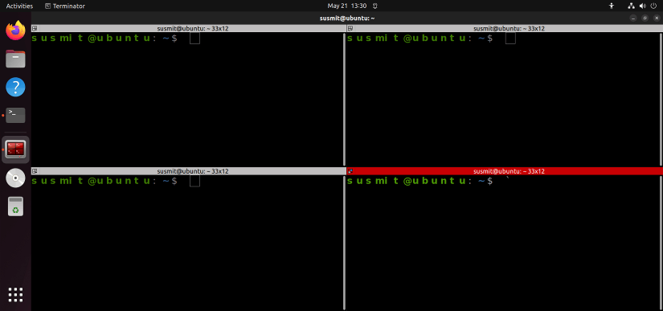663x311 pixels.
Task: Minimize the Terminator window
Action: pyautogui.click(x=633, y=18)
